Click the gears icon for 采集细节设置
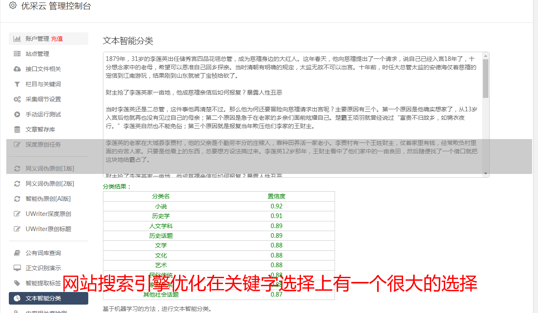 17,99
